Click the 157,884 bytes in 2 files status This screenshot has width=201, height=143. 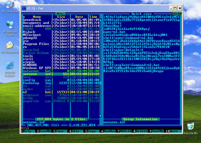pyautogui.click(x=61, y=119)
